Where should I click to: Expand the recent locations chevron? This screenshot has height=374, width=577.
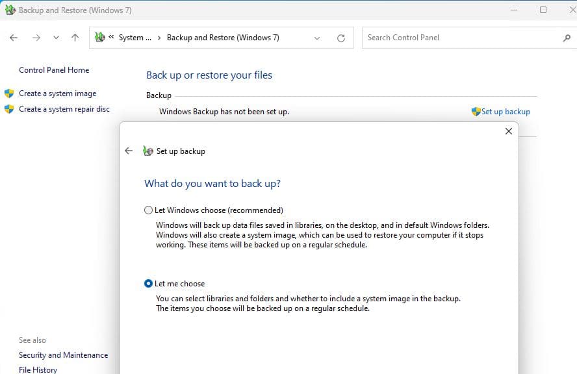point(56,38)
